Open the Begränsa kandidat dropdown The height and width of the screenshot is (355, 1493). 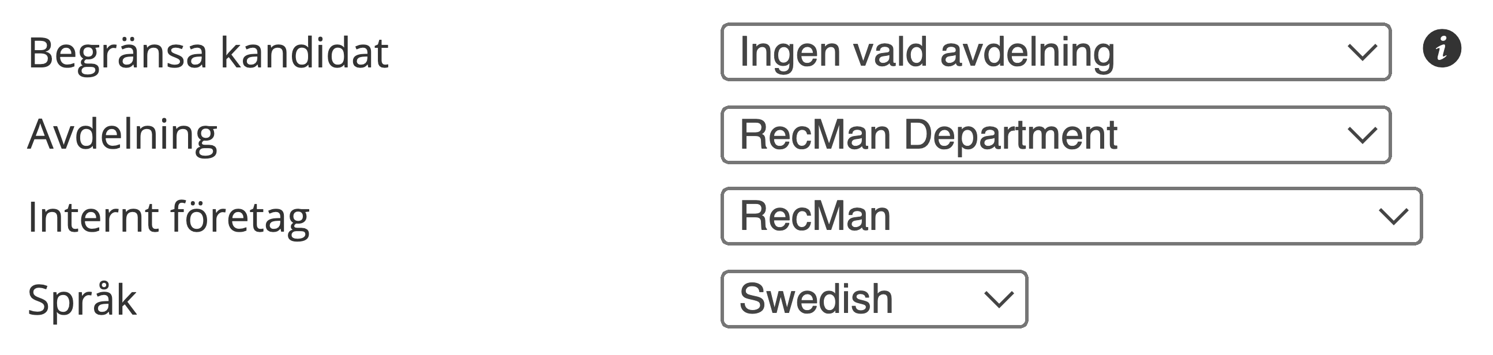pyautogui.click(x=1055, y=52)
